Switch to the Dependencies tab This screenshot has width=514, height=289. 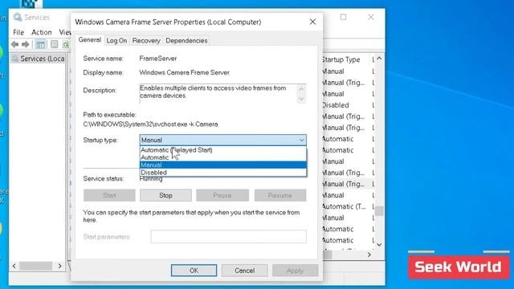click(x=186, y=41)
